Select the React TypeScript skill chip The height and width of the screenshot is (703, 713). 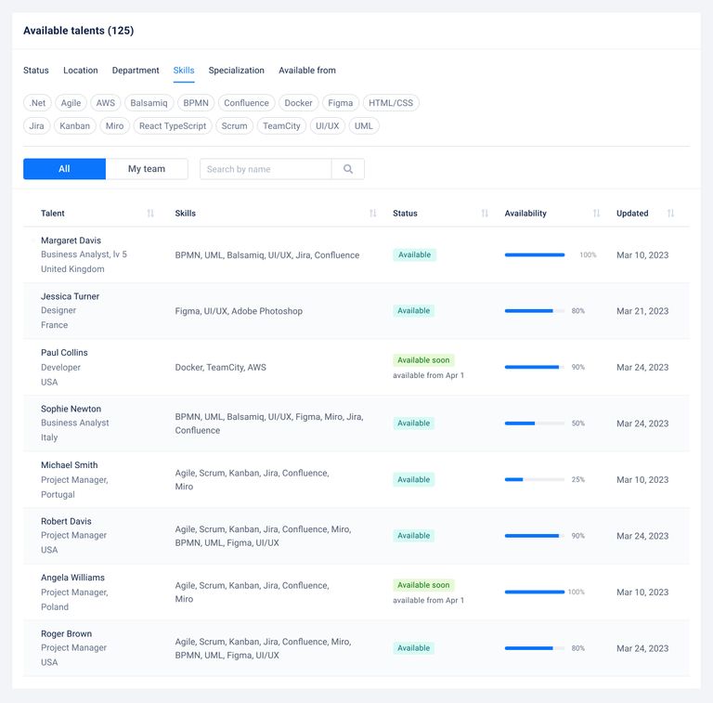173,125
